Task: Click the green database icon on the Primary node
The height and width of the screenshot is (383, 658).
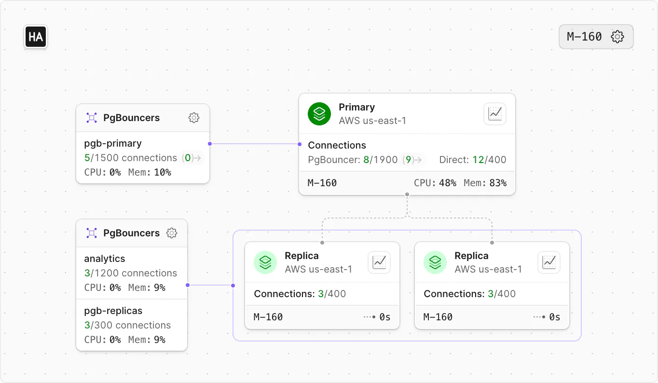Action: point(319,113)
